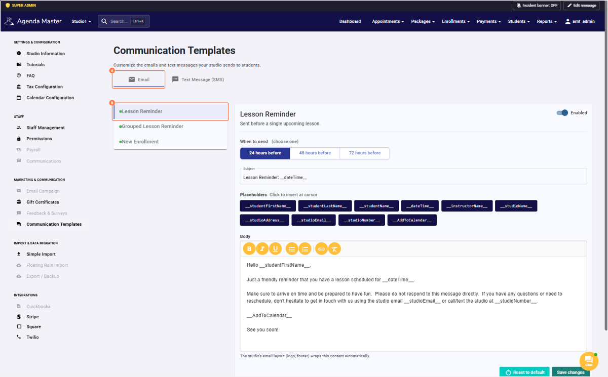Click the Tax Configuration percent icon
Image resolution: width=608 pixels, height=377 pixels.
[19, 87]
